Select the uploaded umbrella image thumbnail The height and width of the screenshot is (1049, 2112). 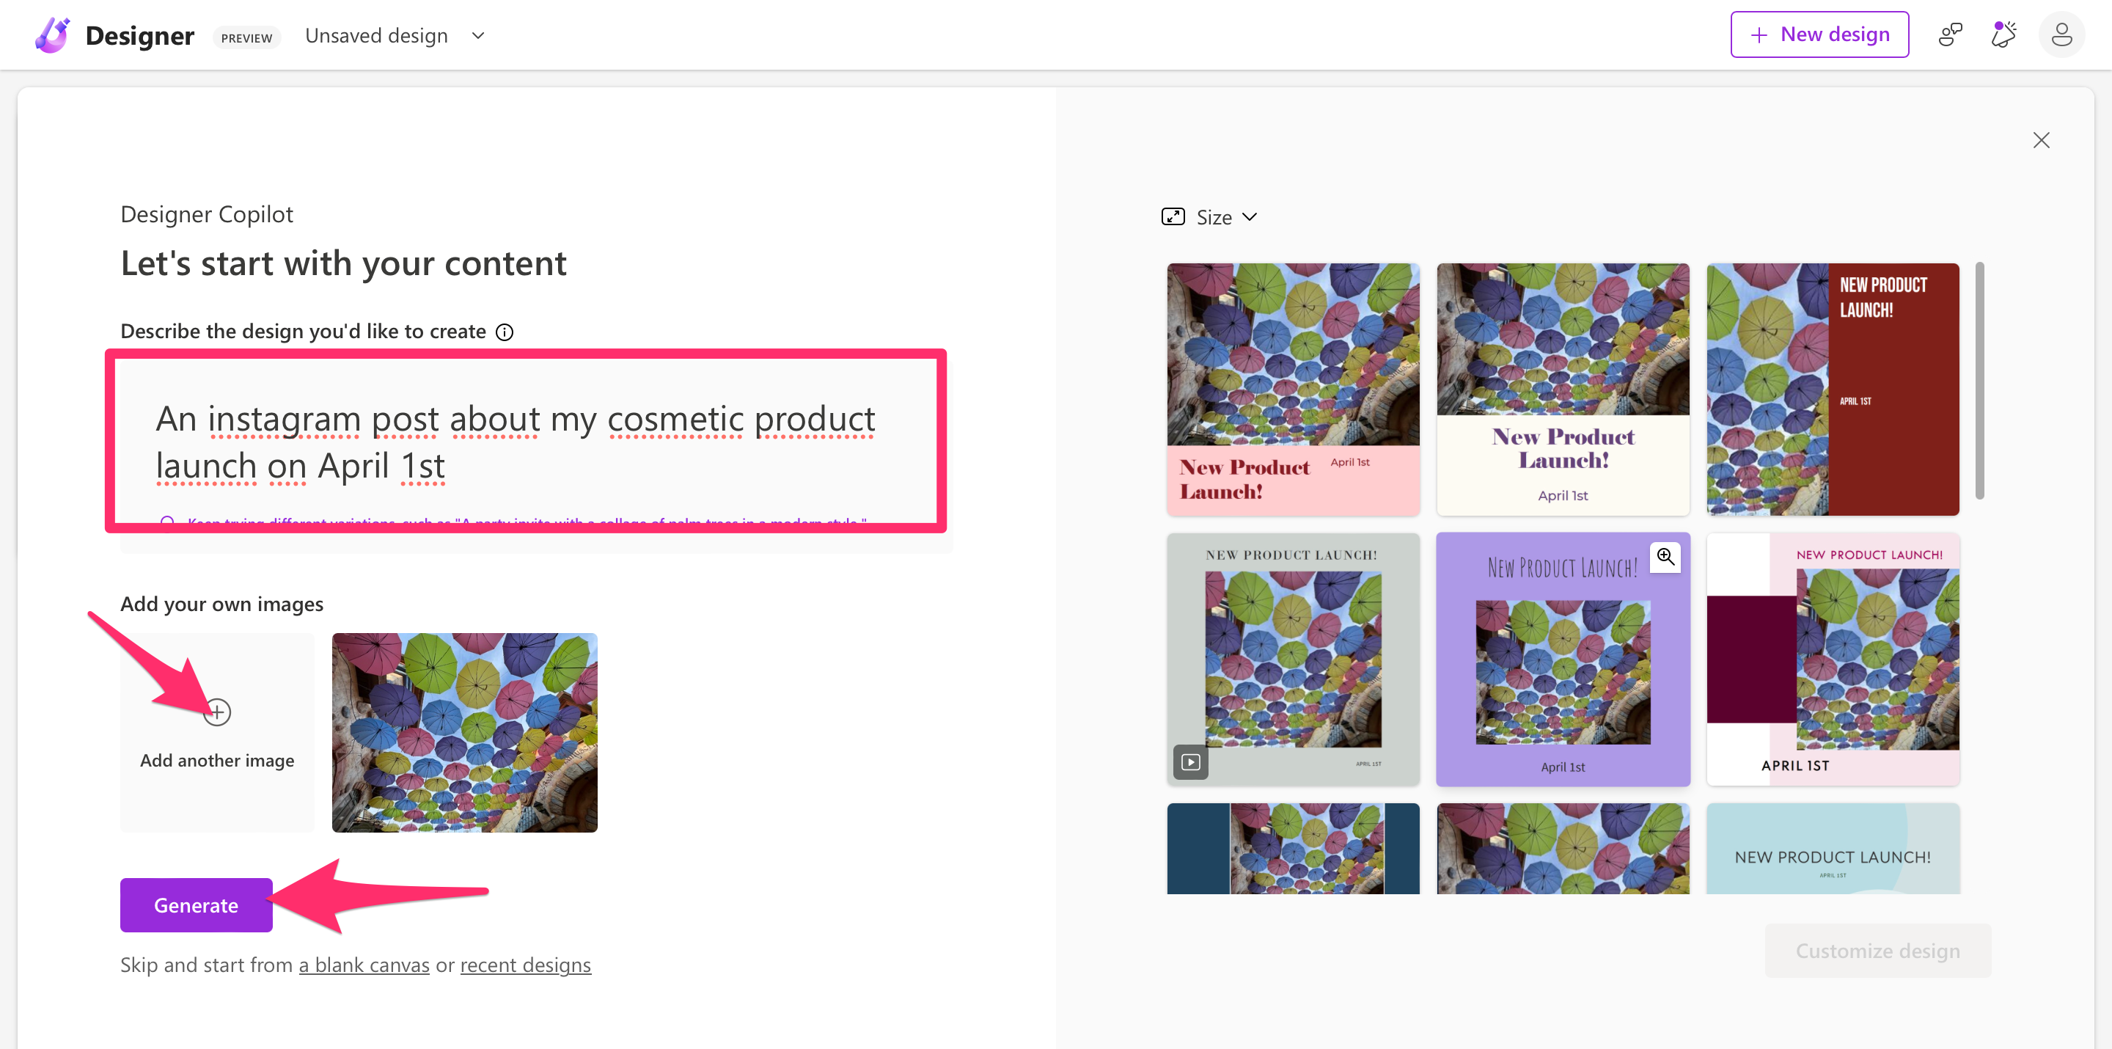click(x=465, y=732)
